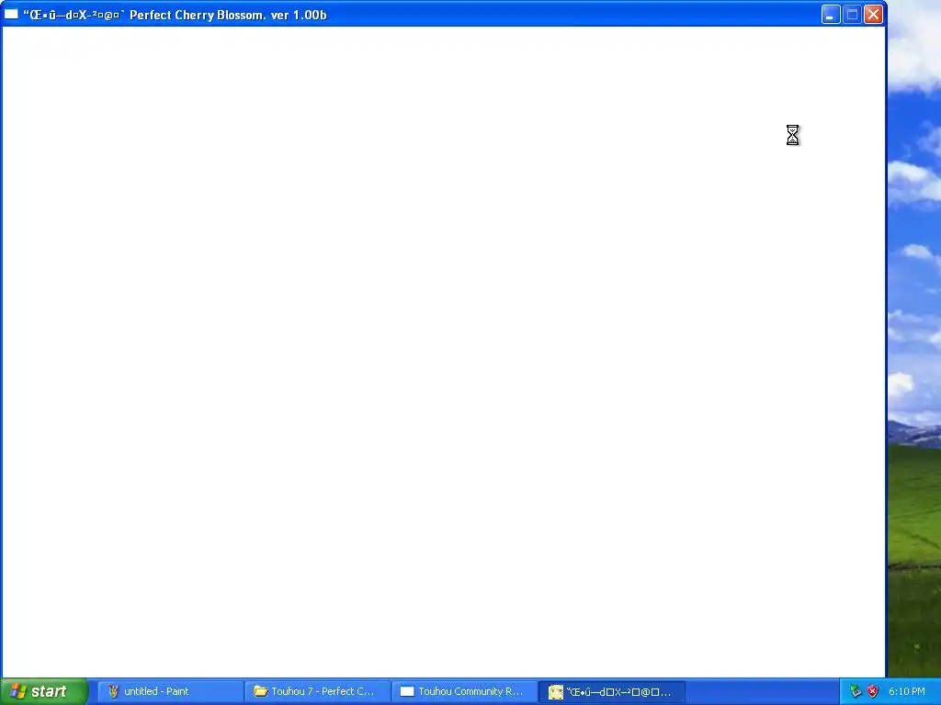Minimize the Perfect Cherry Blossom window
Screen dimensions: 941x705
tap(831, 15)
